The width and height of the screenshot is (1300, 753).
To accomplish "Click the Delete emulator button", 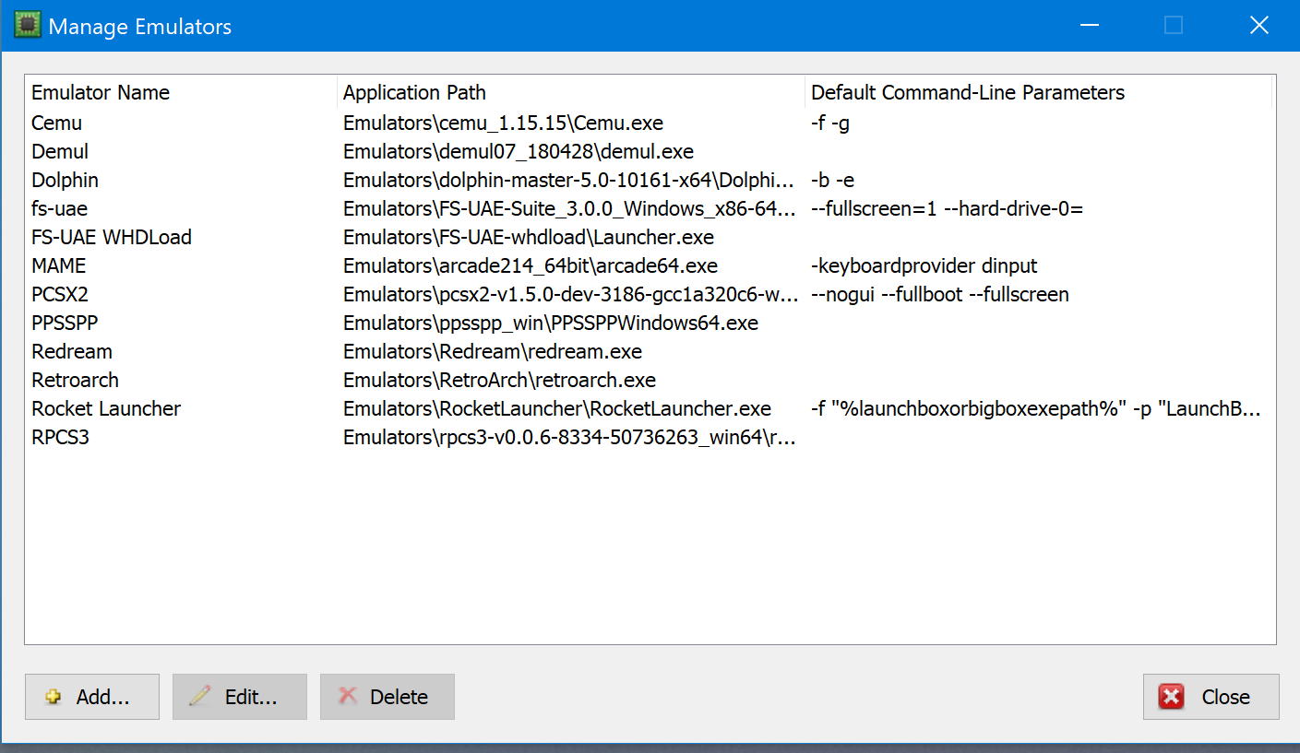I will [388, 697].
